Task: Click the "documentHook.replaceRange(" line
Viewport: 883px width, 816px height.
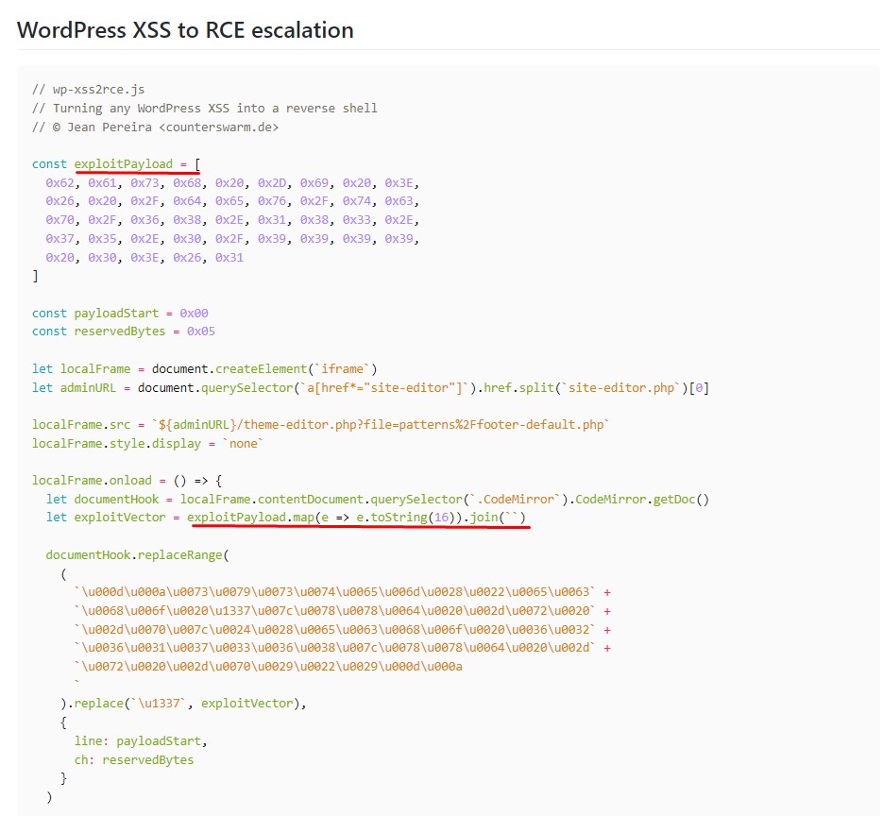Action: (137, 554)
